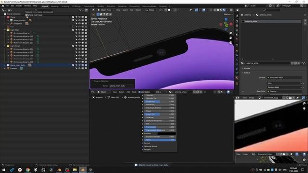
Task: Click the Emission color swatch on node
Action: click(167, 134)
